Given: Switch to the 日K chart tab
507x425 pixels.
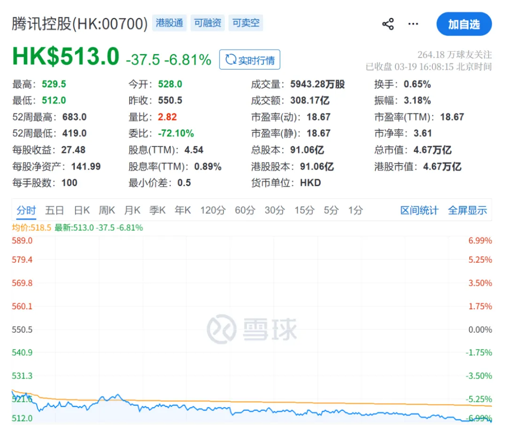Looking at the screenshot, I should (x=82, y=211).
